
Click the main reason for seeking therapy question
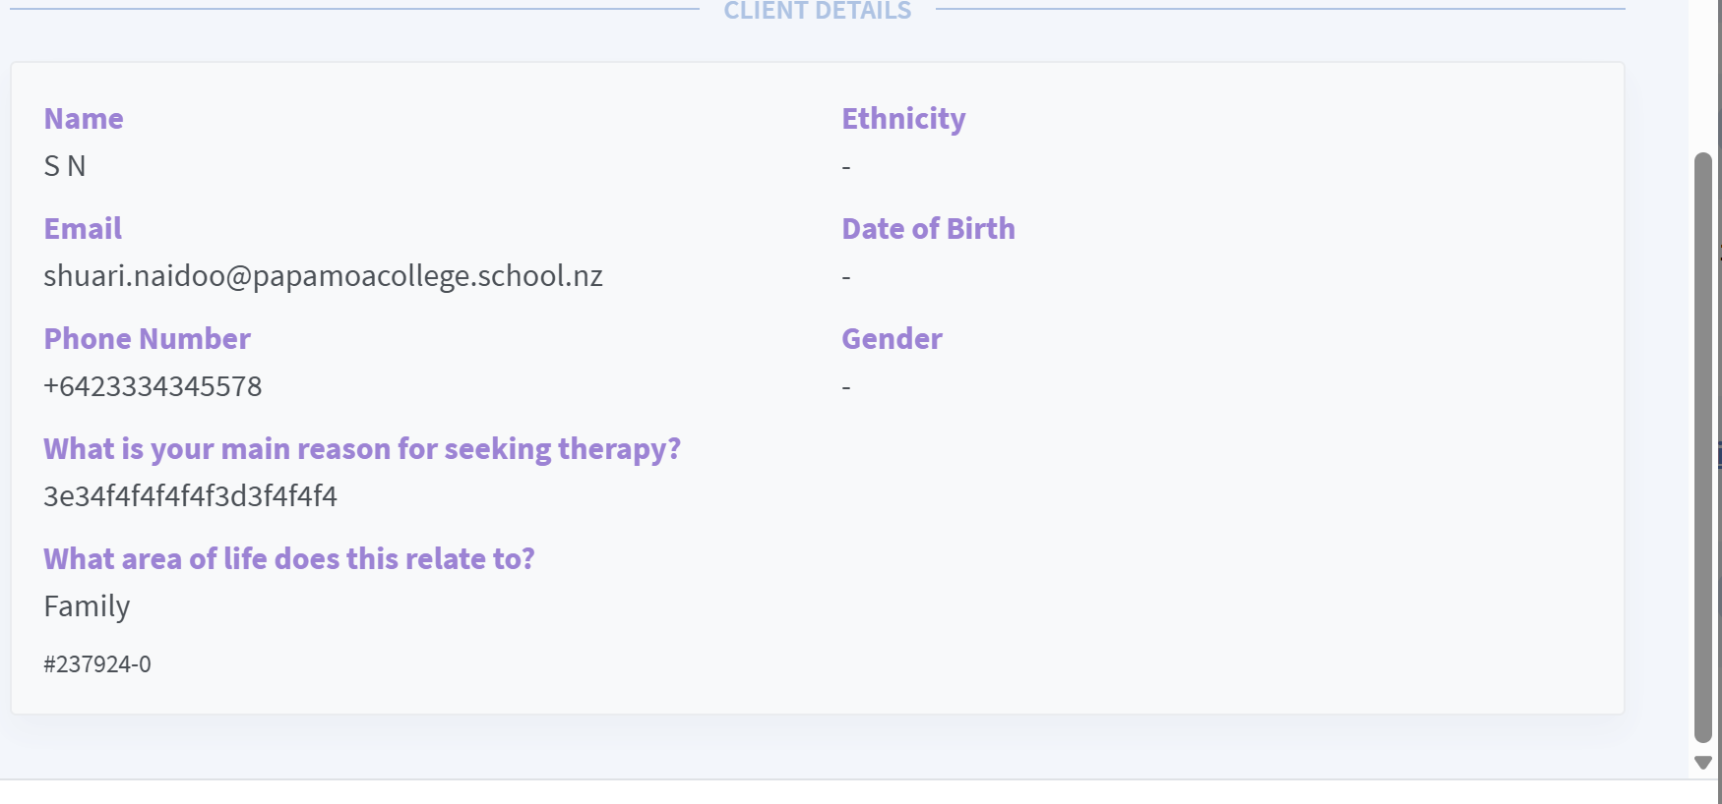(x=362, y=449)
